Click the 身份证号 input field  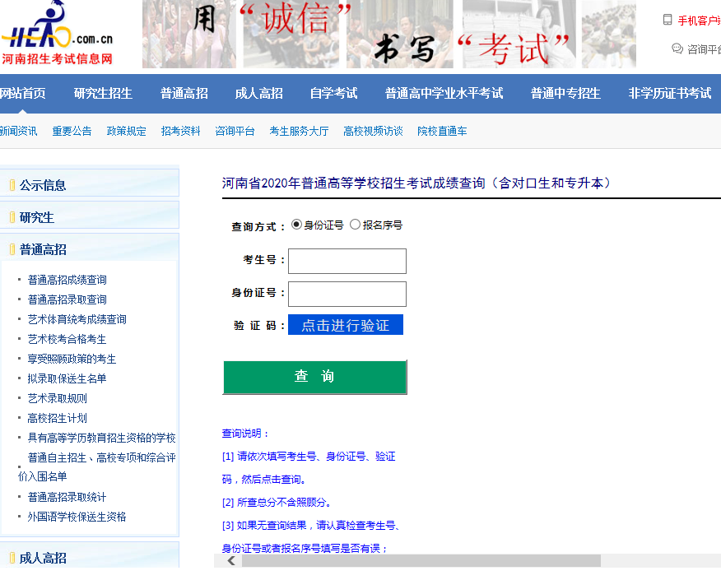pyautogui.click(x=347, y=294)
